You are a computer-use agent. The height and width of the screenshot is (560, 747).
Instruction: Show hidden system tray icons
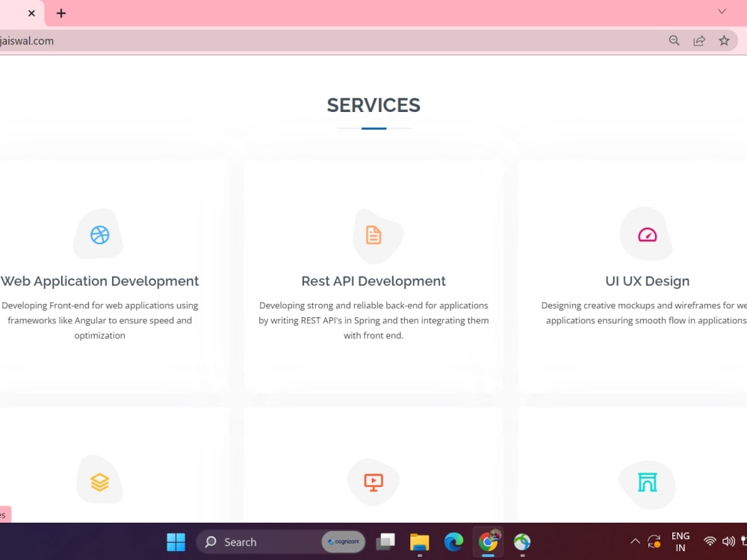coord(635,541)
